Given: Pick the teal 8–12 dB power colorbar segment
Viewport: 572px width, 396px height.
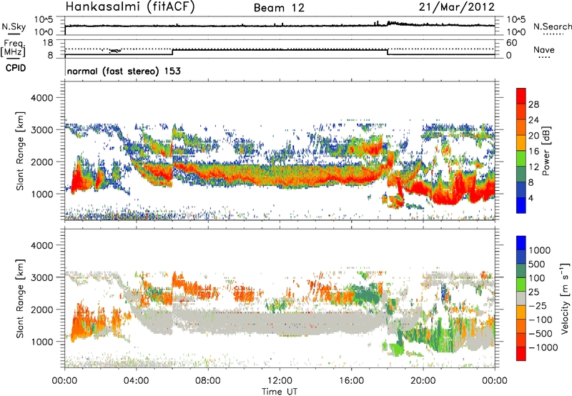Looking at the screenshot, I should point(521,174).
